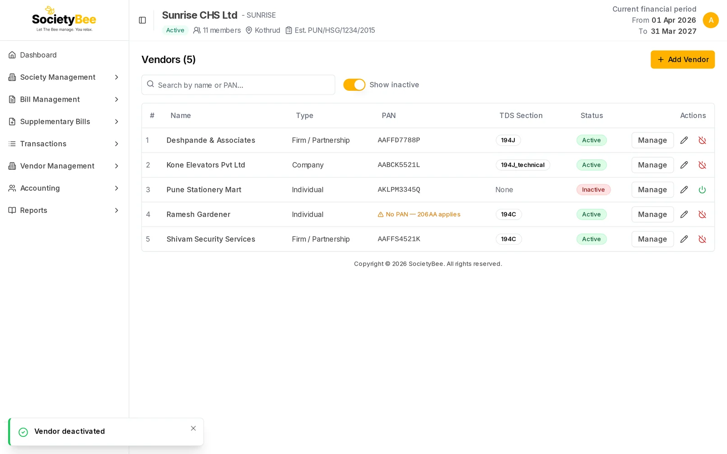
Task: Deactivate Deshpande & Associates vendor
Action: click(702, 140)
